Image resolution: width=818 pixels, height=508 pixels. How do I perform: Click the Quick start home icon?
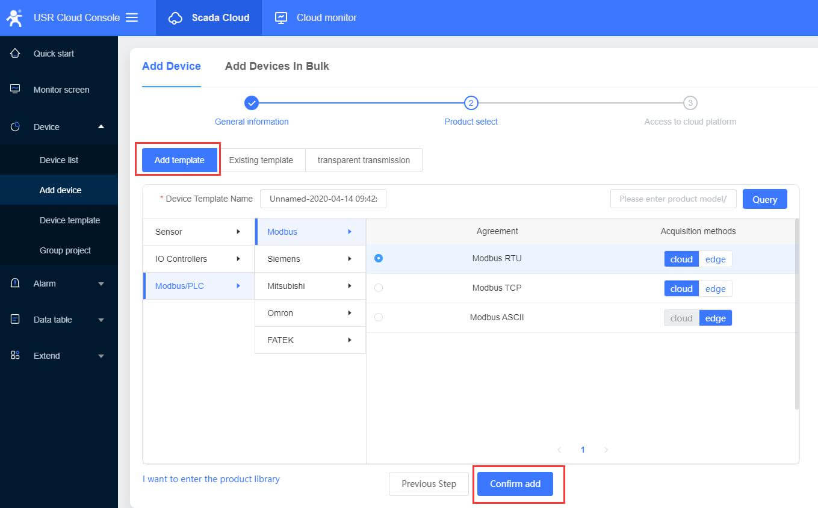pyautogui.click(x=16, y=53)
